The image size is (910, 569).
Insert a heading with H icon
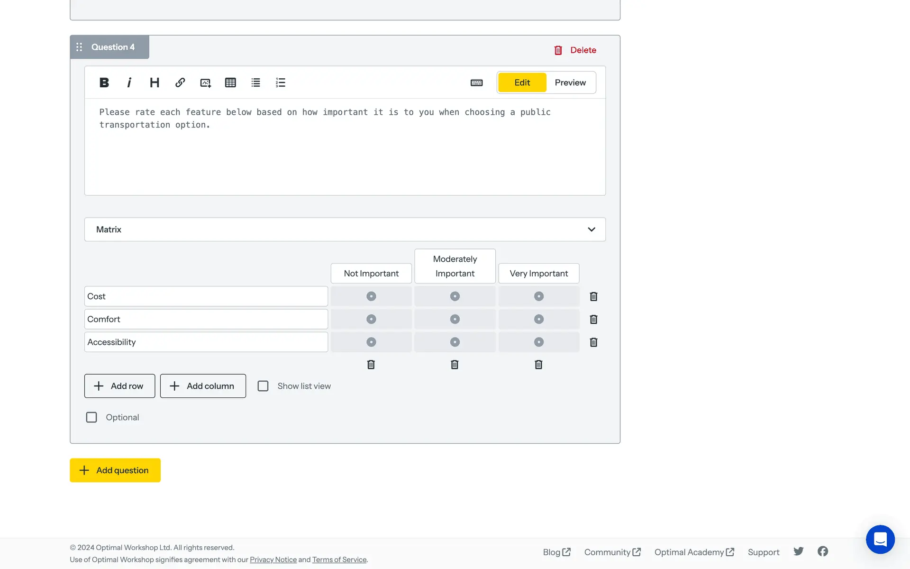point(155,83)
